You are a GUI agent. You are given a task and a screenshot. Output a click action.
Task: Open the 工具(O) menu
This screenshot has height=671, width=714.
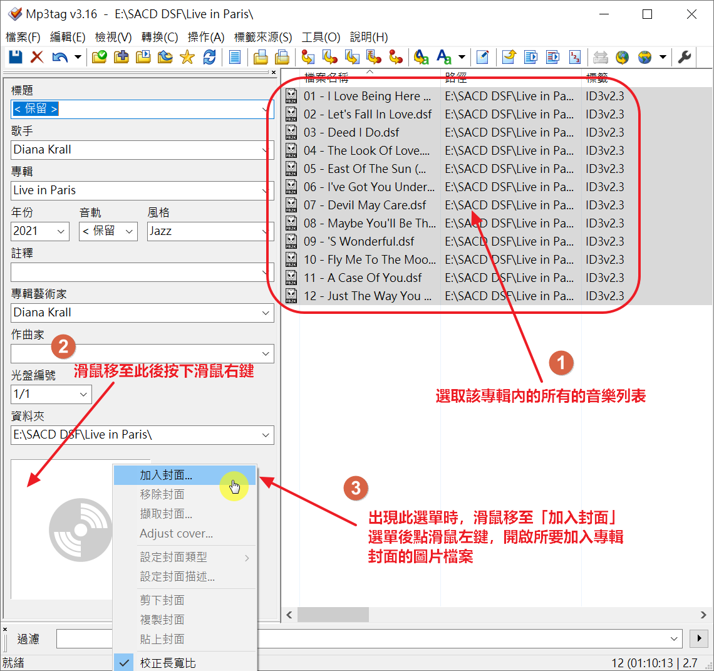coord(321,37)
